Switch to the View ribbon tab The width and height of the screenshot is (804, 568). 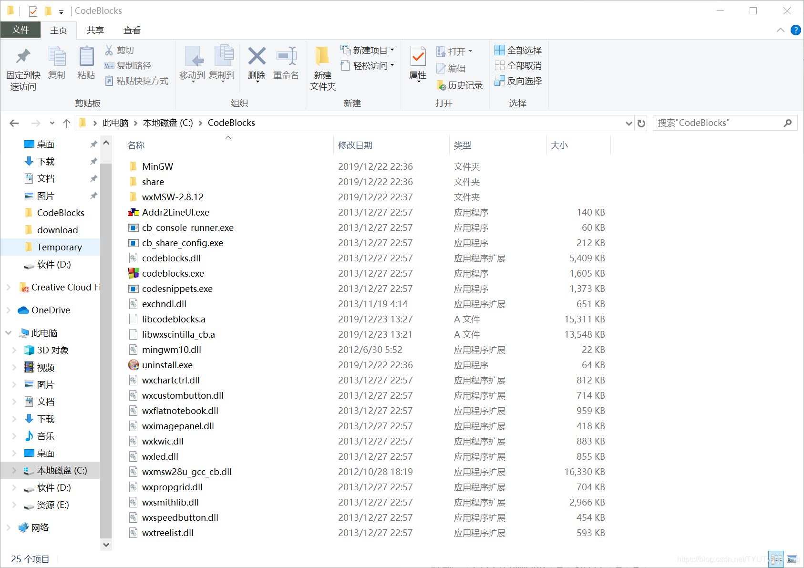tap(132, 30)
